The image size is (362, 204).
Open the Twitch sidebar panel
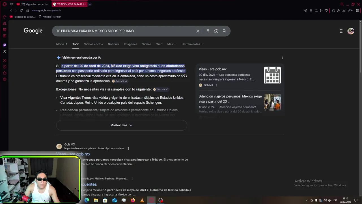[5, 45]
